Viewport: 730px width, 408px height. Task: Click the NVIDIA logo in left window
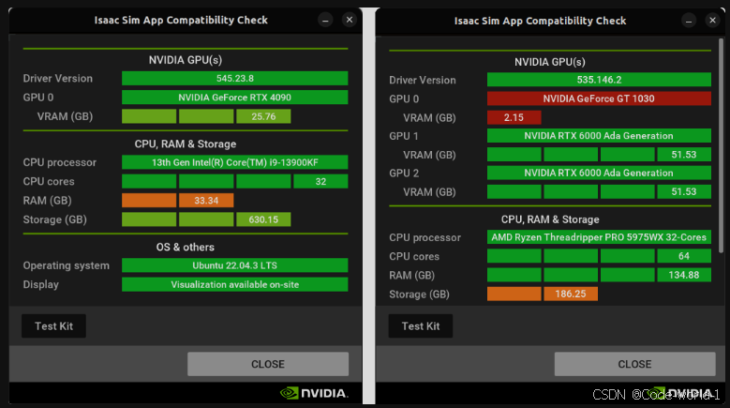(314, 393)
